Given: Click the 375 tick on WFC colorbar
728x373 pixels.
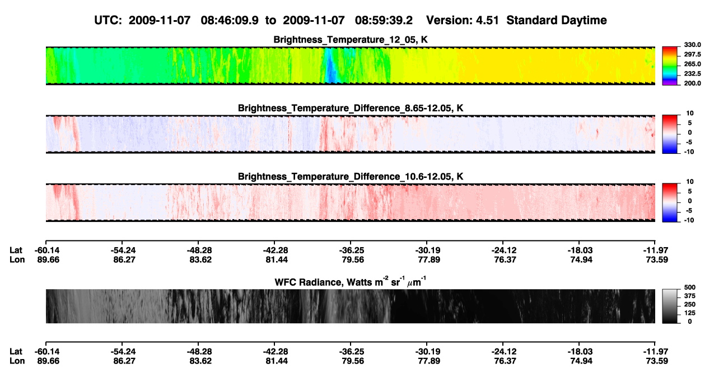Looking at the screenshot, I should click(x=689, y=296).
